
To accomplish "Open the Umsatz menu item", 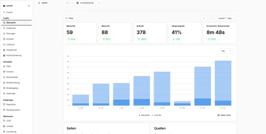I will pos(17,126).
